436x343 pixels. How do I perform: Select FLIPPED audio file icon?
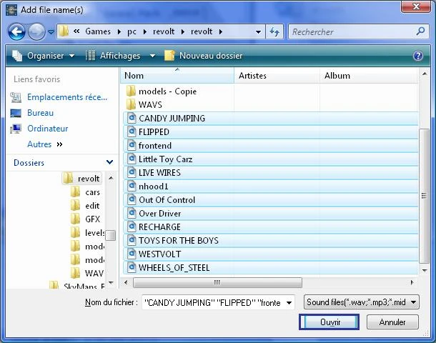[x=132, y=131]
